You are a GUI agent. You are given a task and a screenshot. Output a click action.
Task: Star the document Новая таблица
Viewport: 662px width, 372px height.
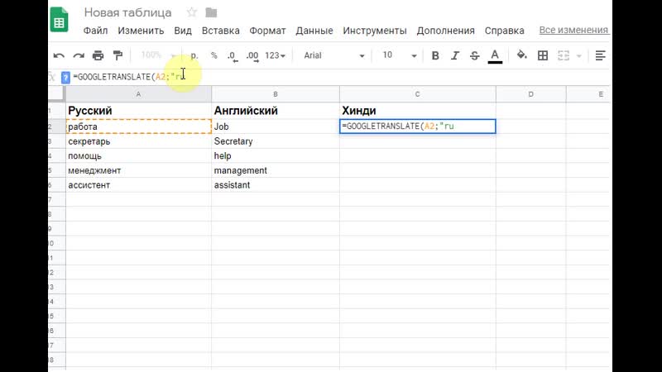[x=192, y=12]
